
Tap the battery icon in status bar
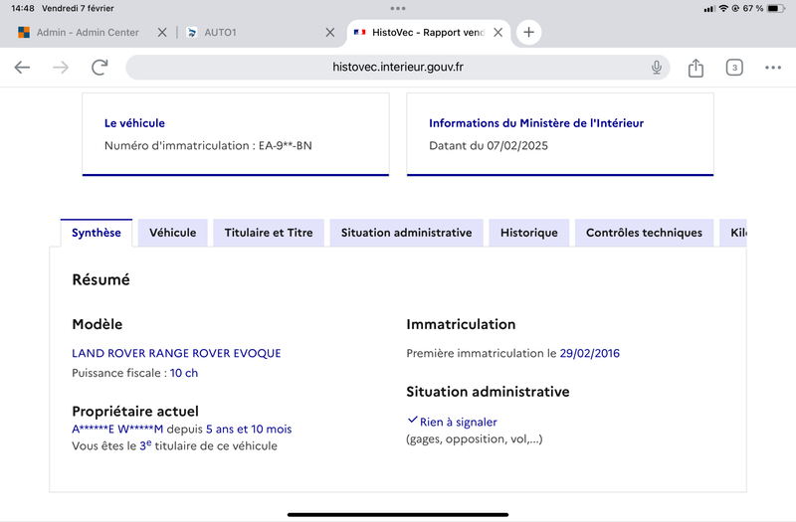tap(776, 9)
